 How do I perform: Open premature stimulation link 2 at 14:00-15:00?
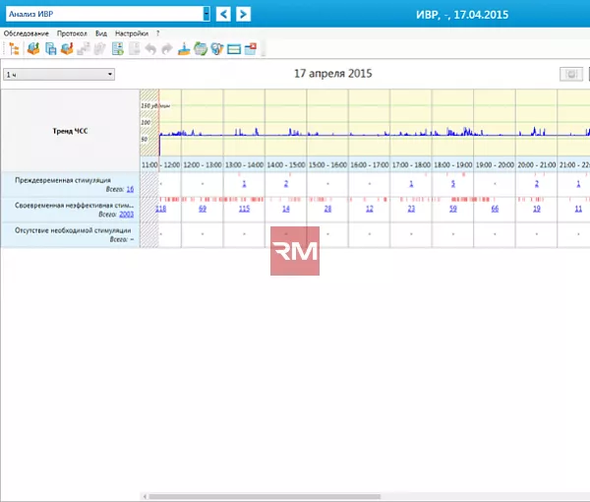click(x=286, y=184)
